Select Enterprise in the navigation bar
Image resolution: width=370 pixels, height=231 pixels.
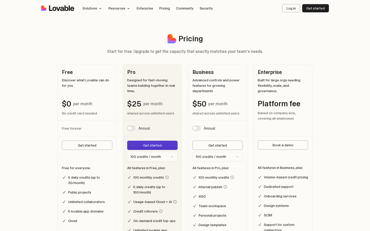145,8
